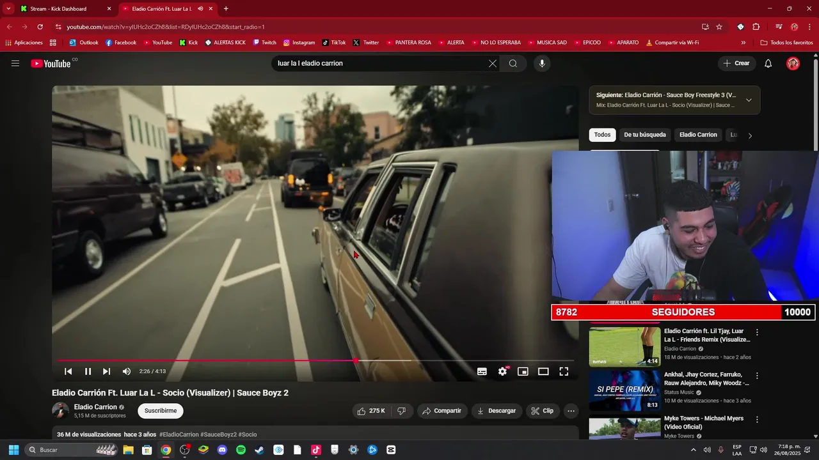Click the Myke Towers - Michael Myers title
Image resolution: width=819 pixels, height=460 pixels.
704,422
